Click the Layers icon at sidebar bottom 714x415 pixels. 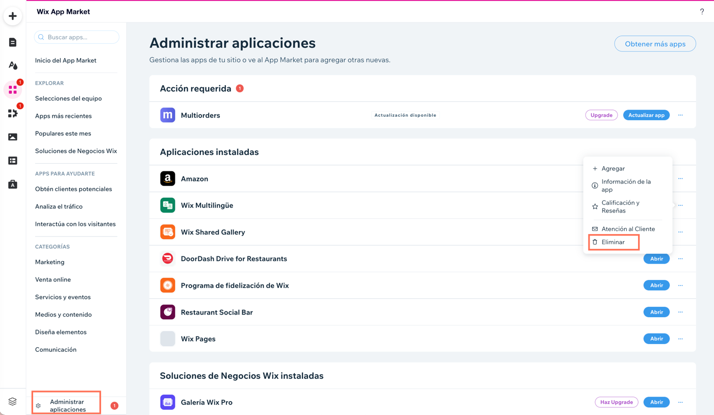pyautogui.click(x=12, y=401)
